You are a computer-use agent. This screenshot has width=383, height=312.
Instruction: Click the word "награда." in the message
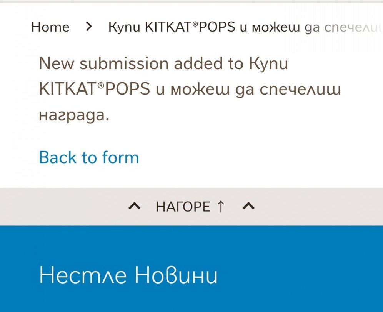tap(74, 115)
